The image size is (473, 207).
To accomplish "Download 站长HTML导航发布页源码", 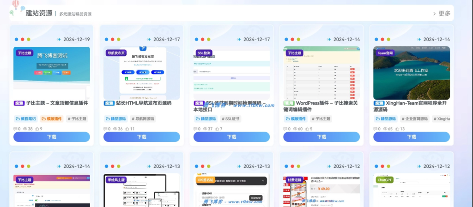I will tap(142, 137).
